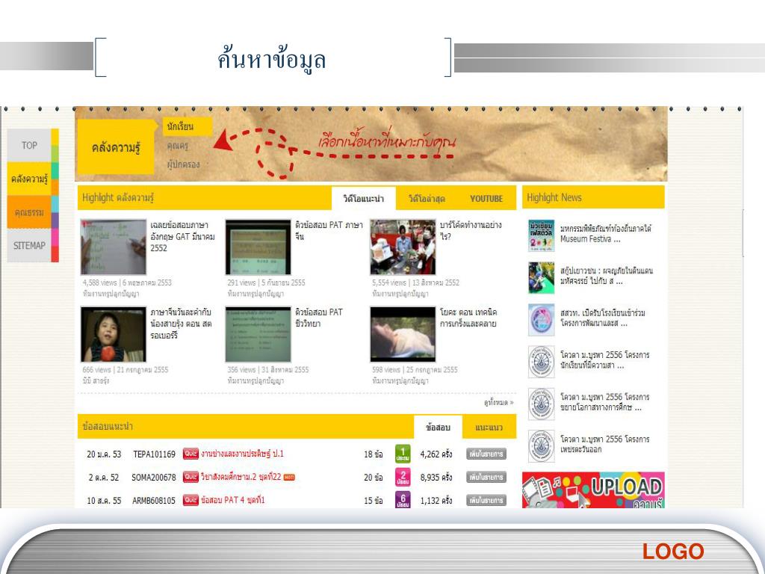Click บาร์โค้ดทำงานอย่างไร title link
The width and height of the screenshot is (765, 574).
tap(471, 230)
